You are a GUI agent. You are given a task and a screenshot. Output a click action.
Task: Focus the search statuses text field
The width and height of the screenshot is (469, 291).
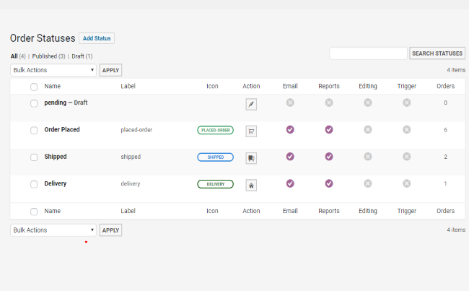[x=368, y=53]
